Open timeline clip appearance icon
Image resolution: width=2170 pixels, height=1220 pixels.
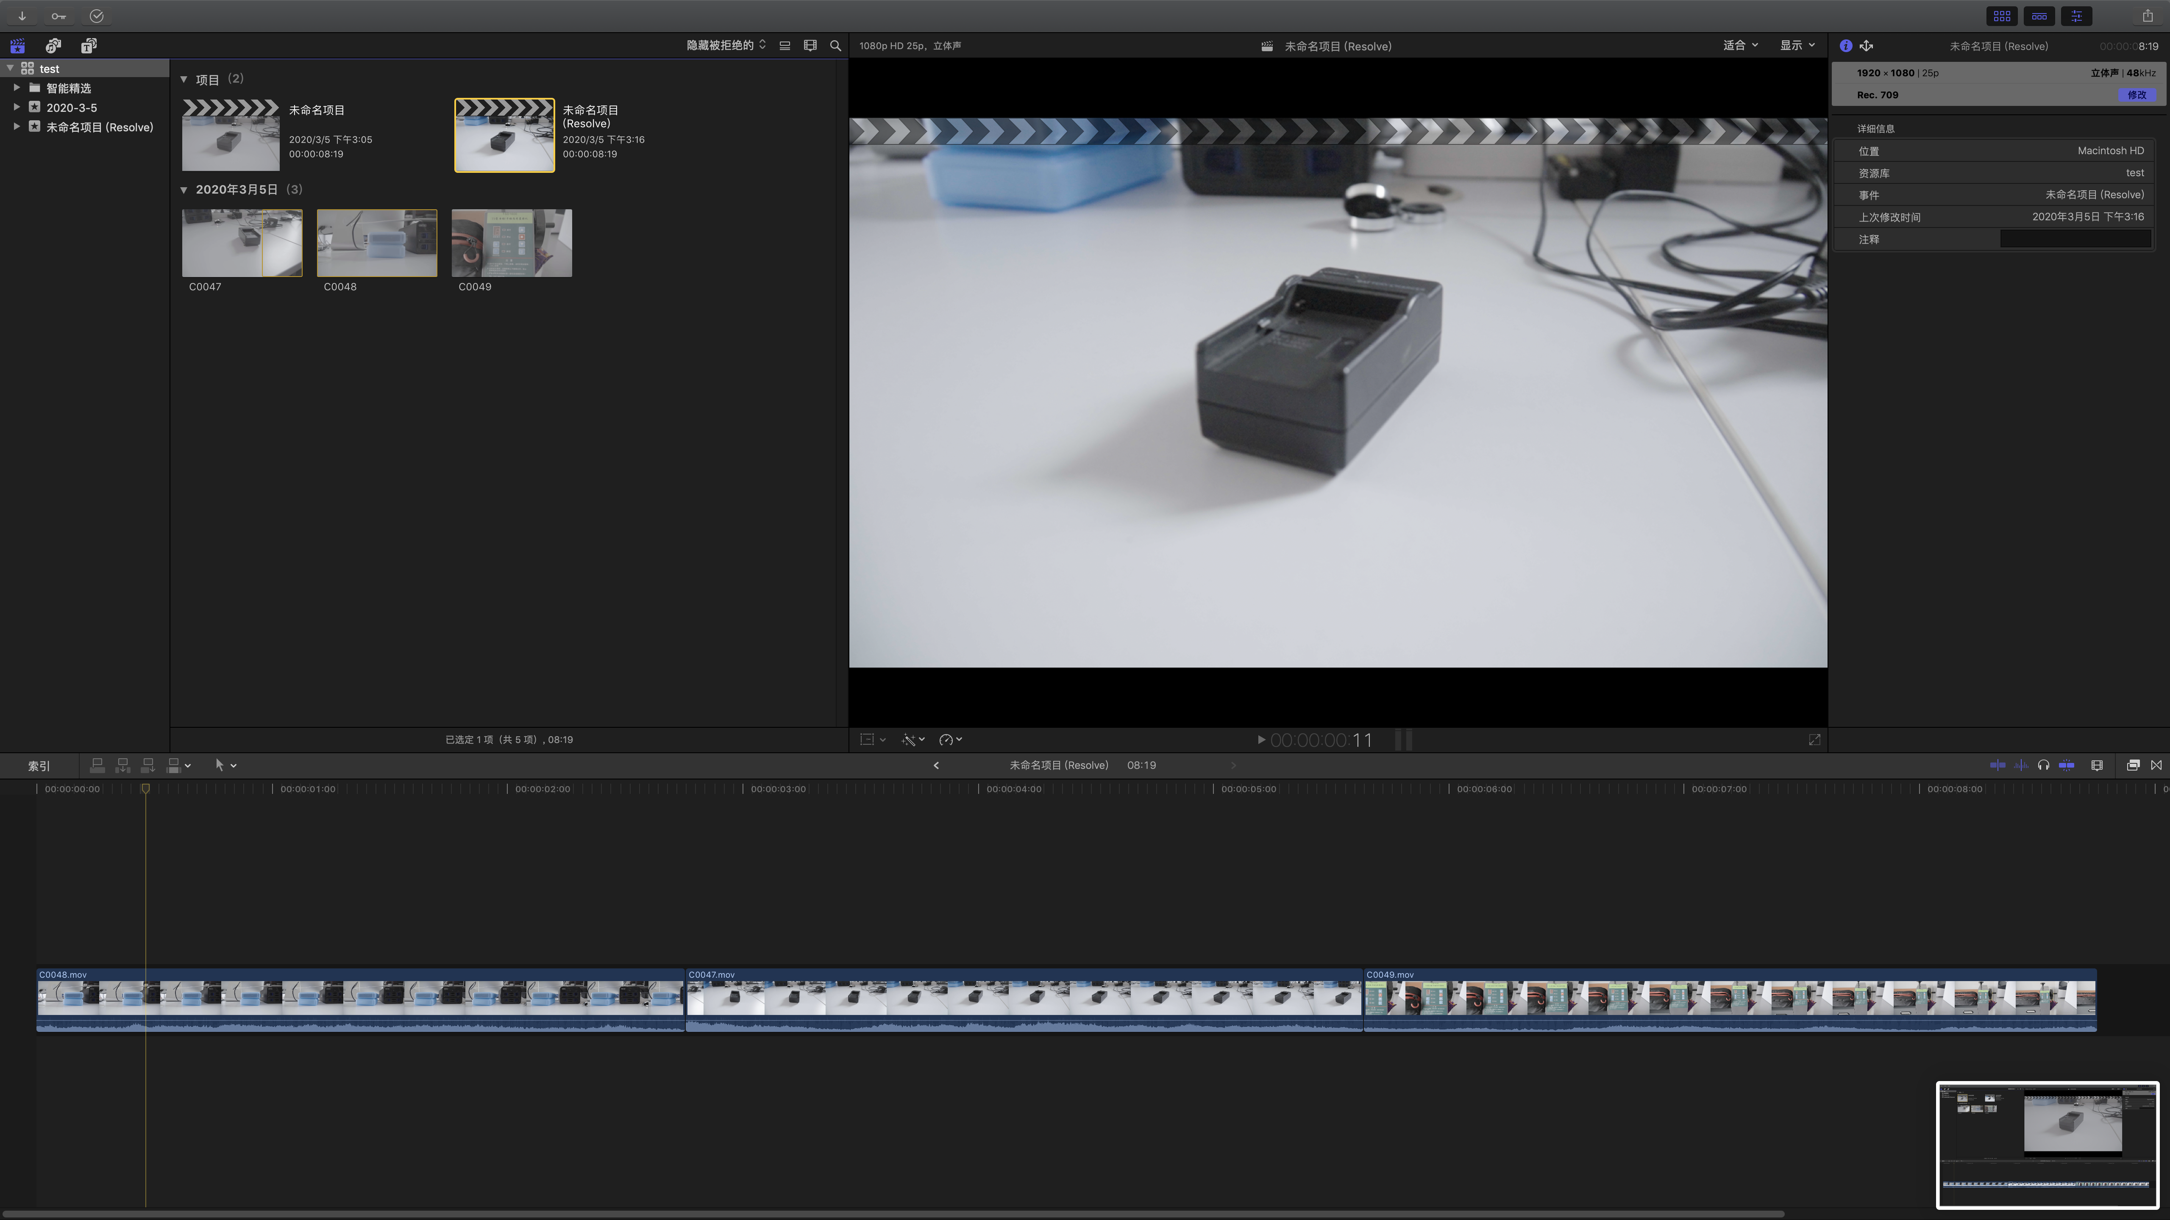click(x=2097, y=765)
